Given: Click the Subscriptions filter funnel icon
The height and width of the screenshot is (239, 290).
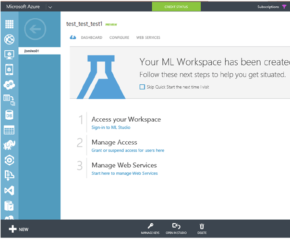Looking at the screenshot, I should pyautogui.click(x=284, y=7).
